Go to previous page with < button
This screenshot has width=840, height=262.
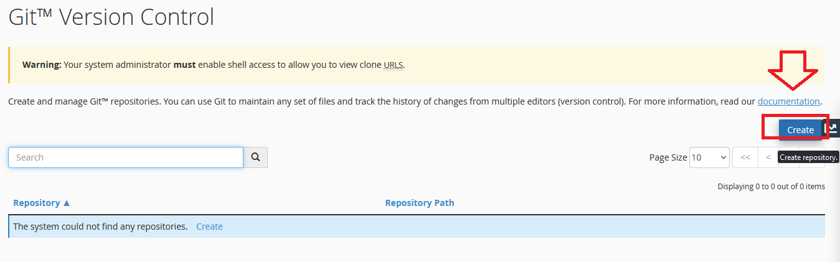pos(768,157)
